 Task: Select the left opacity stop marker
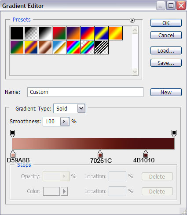point(13,133)
